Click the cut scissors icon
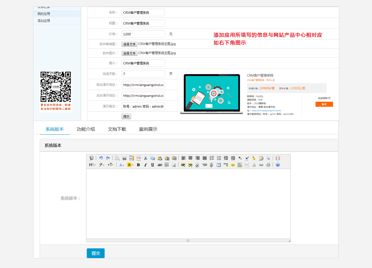372x268 pixels. [145, 158]
